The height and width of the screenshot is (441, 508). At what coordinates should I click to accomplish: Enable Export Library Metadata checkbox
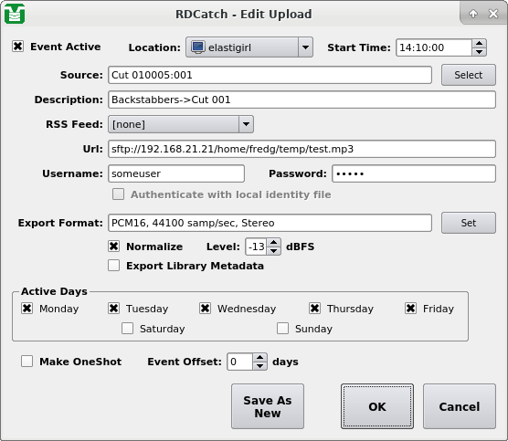point(113,266)
